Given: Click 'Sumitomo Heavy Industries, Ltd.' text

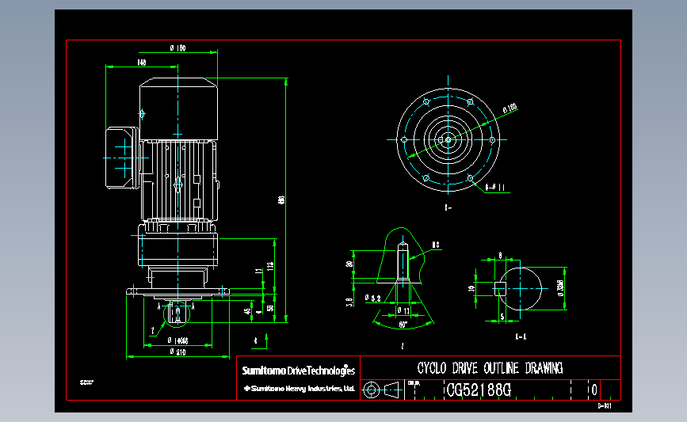Looking at the screenshot, I should pos(300,388).
